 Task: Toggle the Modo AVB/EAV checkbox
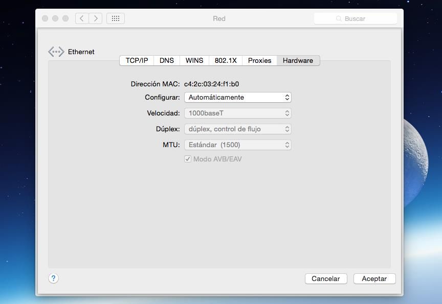188,159
